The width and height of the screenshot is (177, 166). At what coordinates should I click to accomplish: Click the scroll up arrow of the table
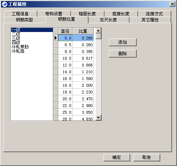pos(98,31)
